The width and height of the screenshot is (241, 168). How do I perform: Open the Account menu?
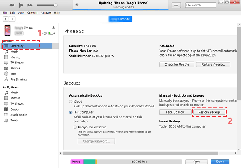coord(46,13)
